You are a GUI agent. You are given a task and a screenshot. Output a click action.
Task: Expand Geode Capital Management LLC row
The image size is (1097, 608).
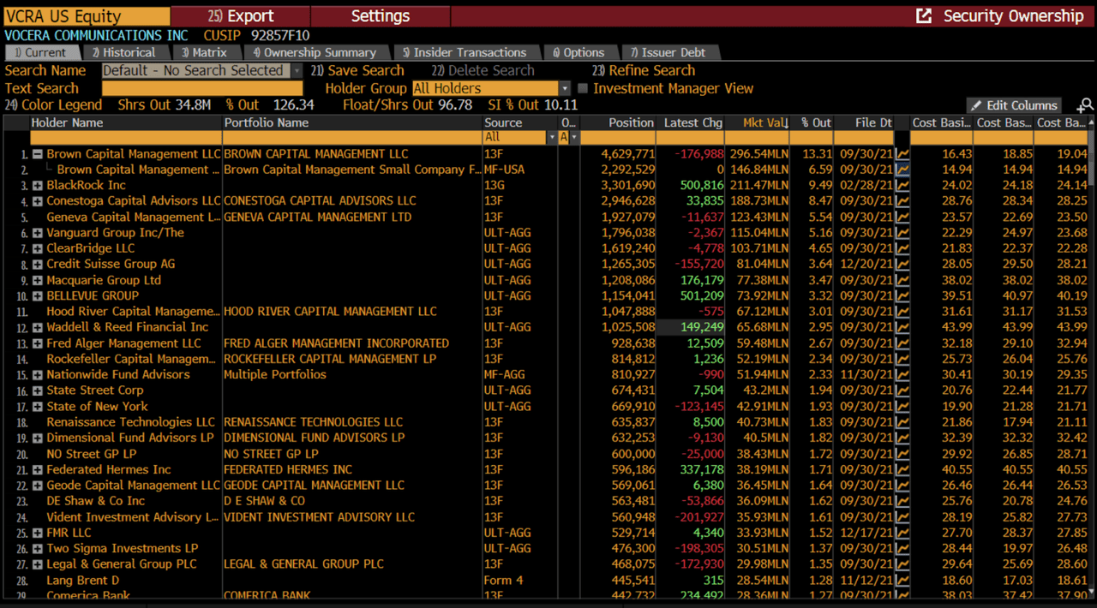tap(38, 486)
